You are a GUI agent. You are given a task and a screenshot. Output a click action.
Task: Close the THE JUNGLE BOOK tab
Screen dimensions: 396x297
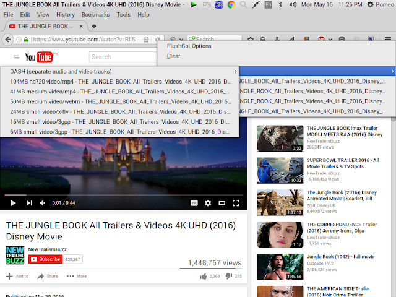(81, 26)
